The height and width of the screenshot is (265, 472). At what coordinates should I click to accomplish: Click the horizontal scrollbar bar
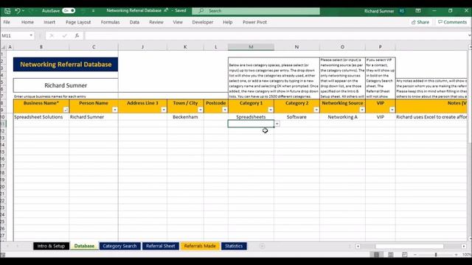(x=409, y=247)
